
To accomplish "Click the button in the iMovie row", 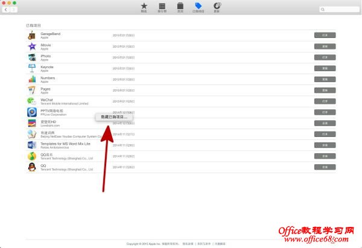I will pyautogui.click(x=325, y=46).
